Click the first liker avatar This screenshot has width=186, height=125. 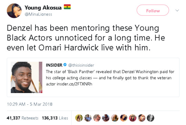[79, 118]
